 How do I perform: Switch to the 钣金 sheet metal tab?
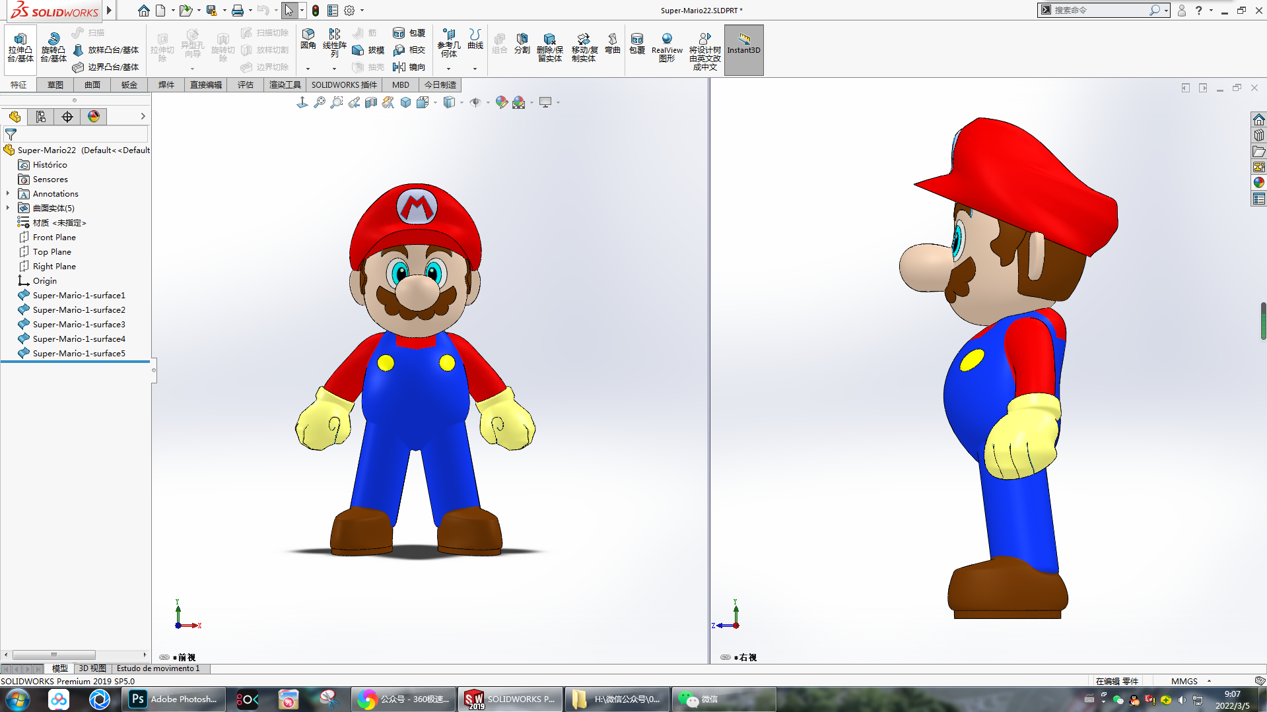tap(129, 85)
